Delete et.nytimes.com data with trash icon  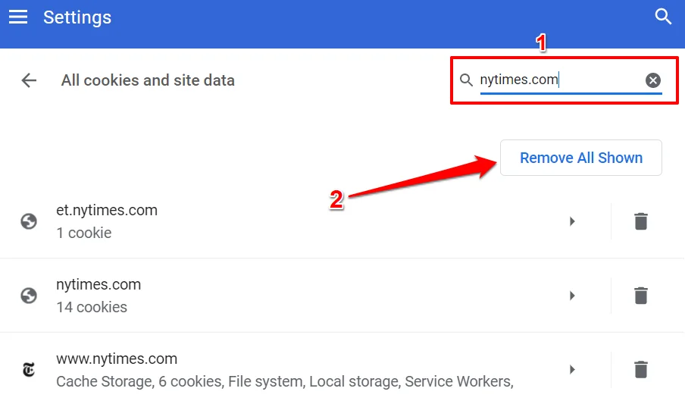pos(641,221)
